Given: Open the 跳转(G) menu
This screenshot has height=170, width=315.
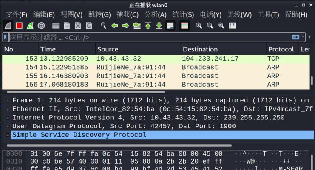Looking at the screenshot, I should [x=99, y=15].
